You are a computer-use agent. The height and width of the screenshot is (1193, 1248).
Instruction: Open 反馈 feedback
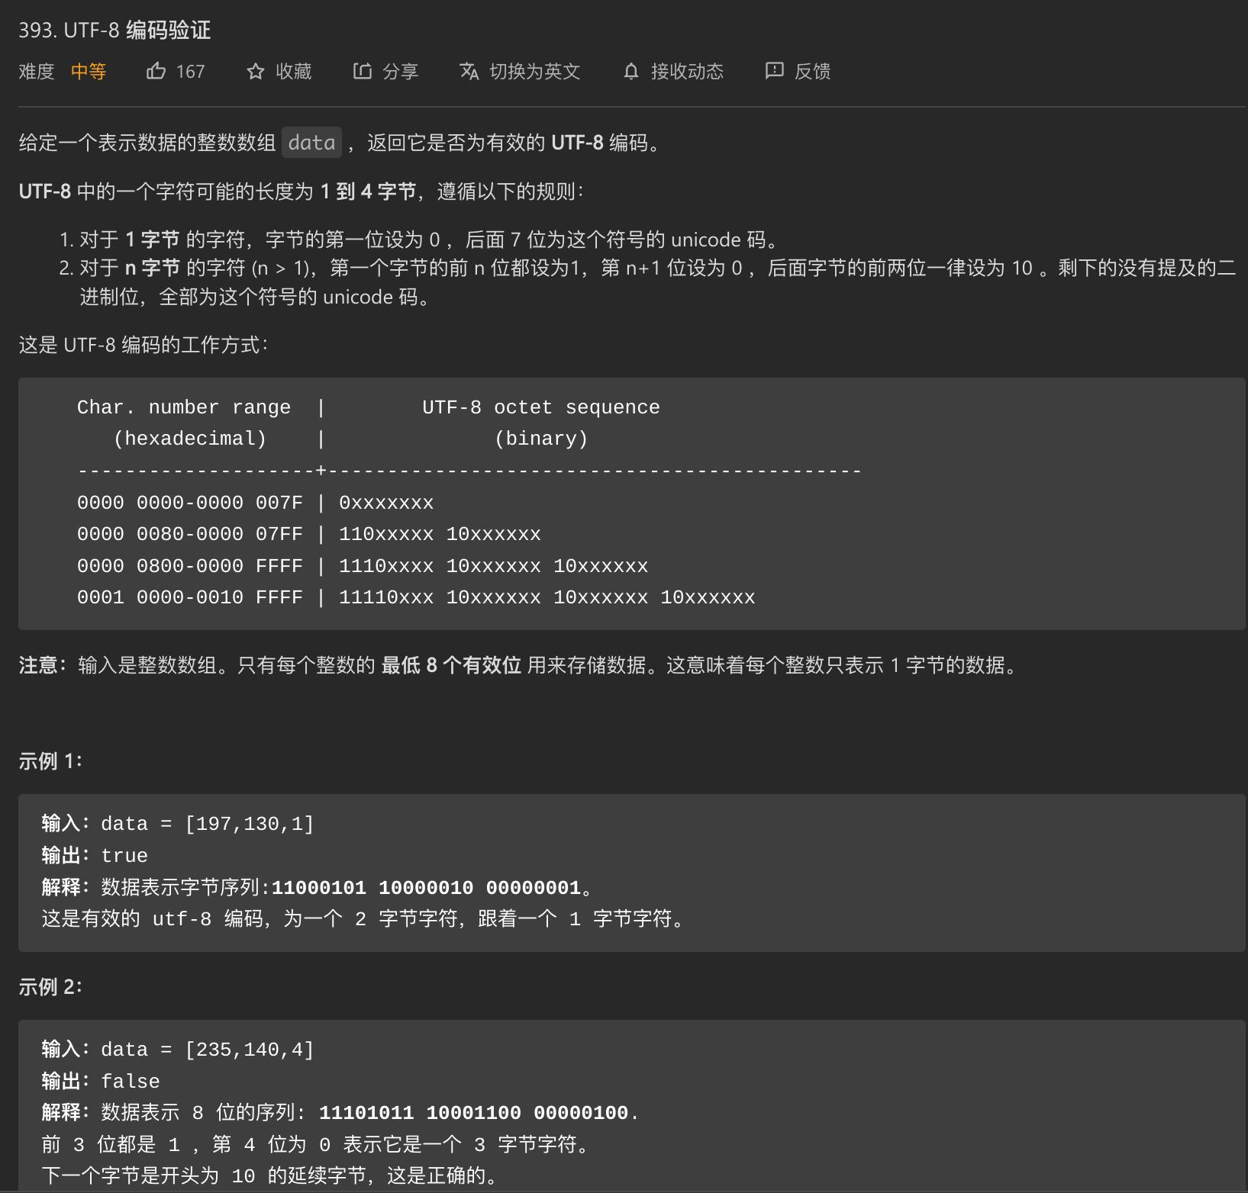pyautogui.click(x=812, y=72)
